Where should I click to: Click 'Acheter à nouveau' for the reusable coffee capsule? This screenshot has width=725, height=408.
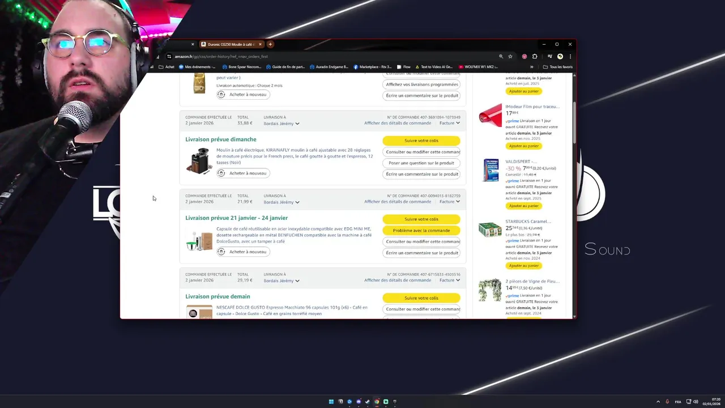pyautogui.click(x=242, y=252)
